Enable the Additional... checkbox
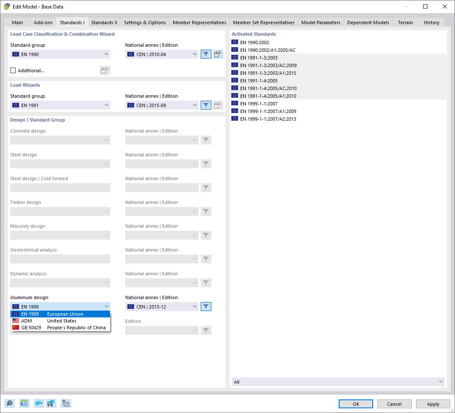 [x=13, y=71]
